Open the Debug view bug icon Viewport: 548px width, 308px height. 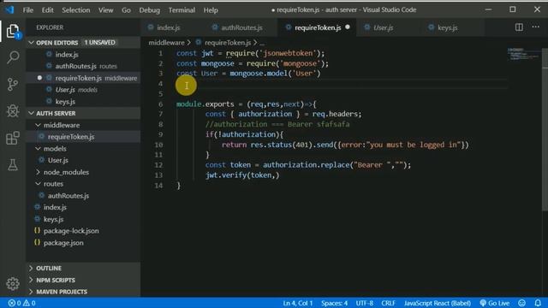(13, 111)
